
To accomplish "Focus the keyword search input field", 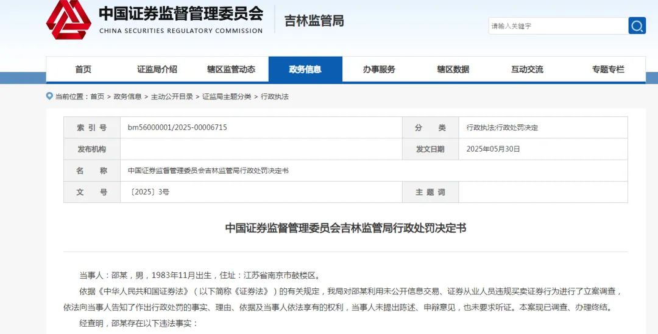I will (558, 26).
